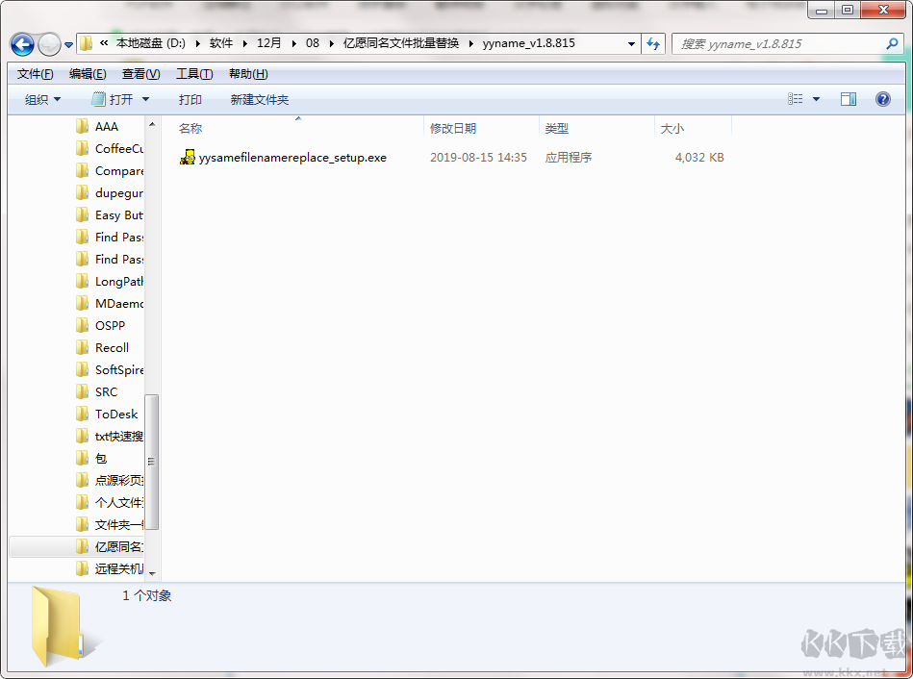Click the magnifier search icon
Screen dimensions: 913x679
click(892, 43)
